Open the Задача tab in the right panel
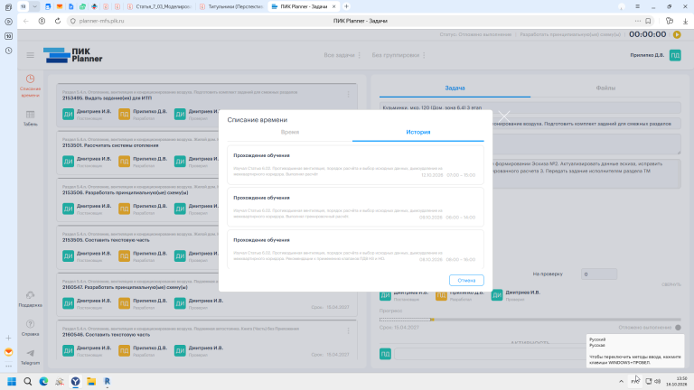 tap(455, 88)
